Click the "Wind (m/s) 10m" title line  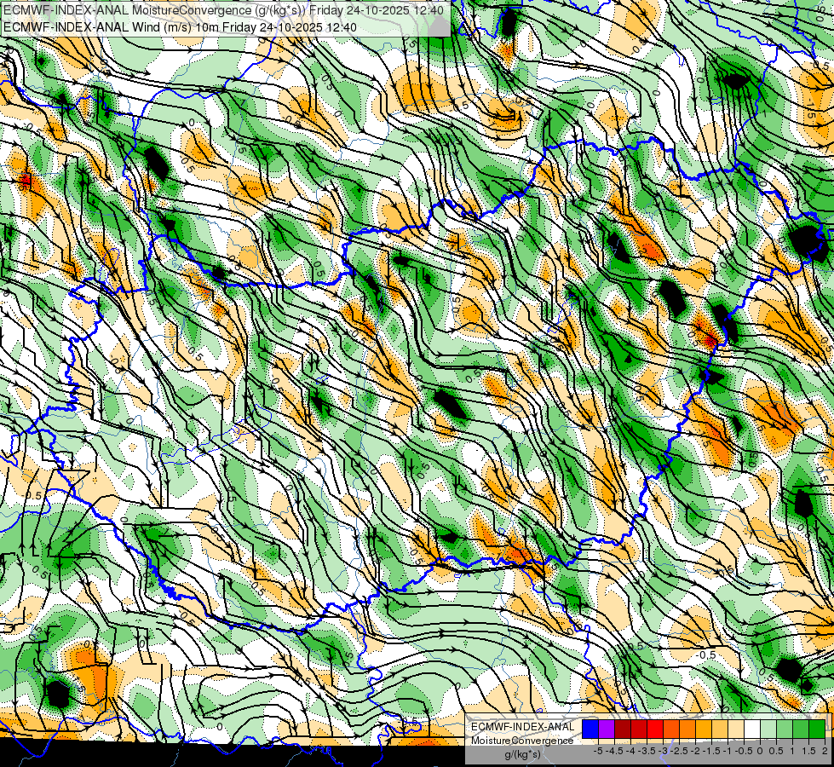[x=180, y=27]
